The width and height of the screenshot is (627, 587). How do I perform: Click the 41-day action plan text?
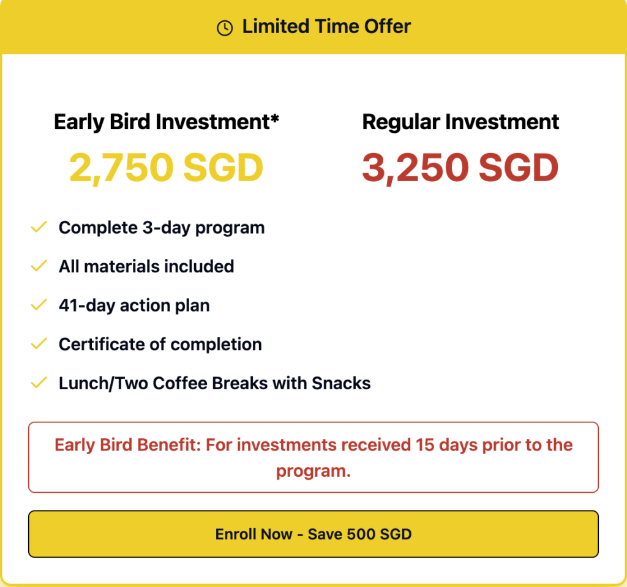click(x=134, y=305)
